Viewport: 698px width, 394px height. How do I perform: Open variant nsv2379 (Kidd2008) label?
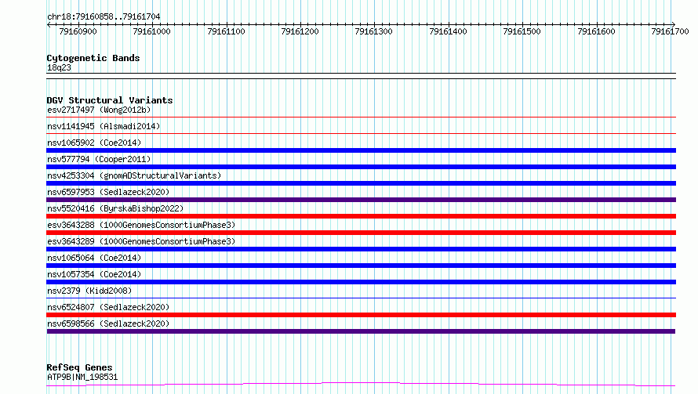[x=89, y=291]
